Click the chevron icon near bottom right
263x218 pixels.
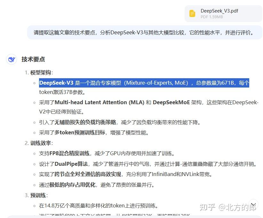click(253, 204)
